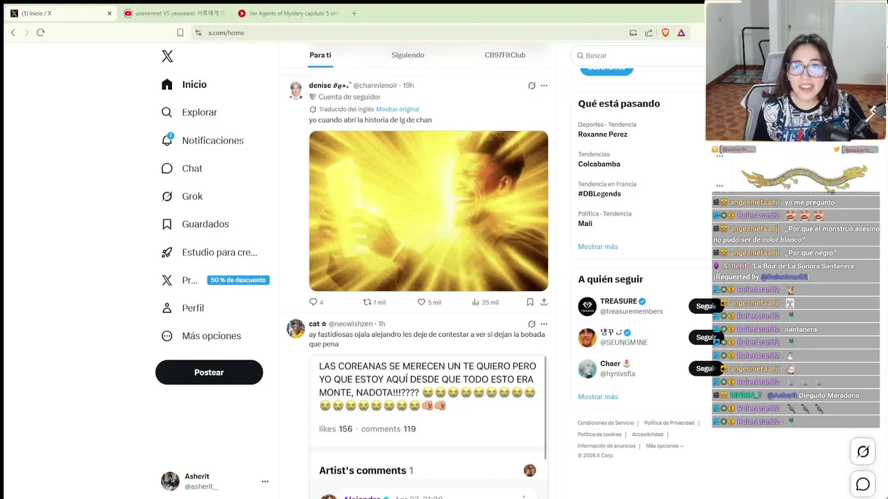The height and width of the screenshot is (499, 888).
Task: Share denise's post
Action: pyautogui.click(x=544, y=302)
